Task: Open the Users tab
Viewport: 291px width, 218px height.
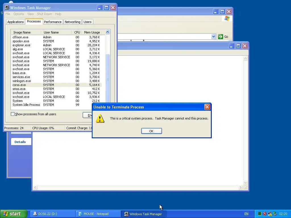Action: pos(88,22)
